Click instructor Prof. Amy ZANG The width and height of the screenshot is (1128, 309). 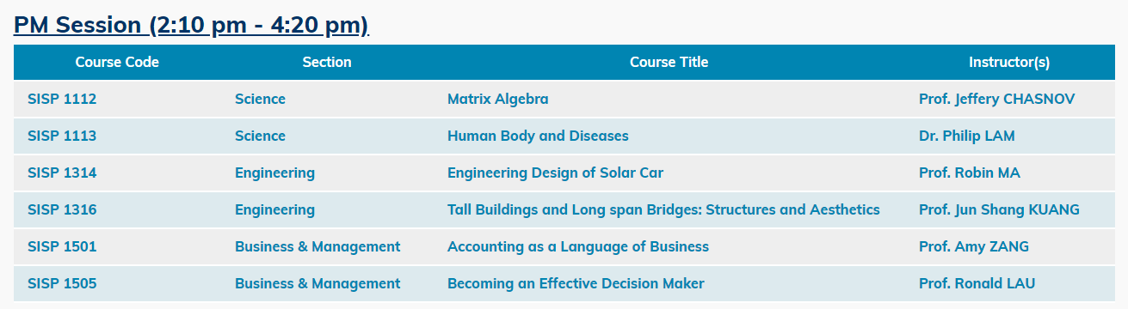[x=974, y=246]
